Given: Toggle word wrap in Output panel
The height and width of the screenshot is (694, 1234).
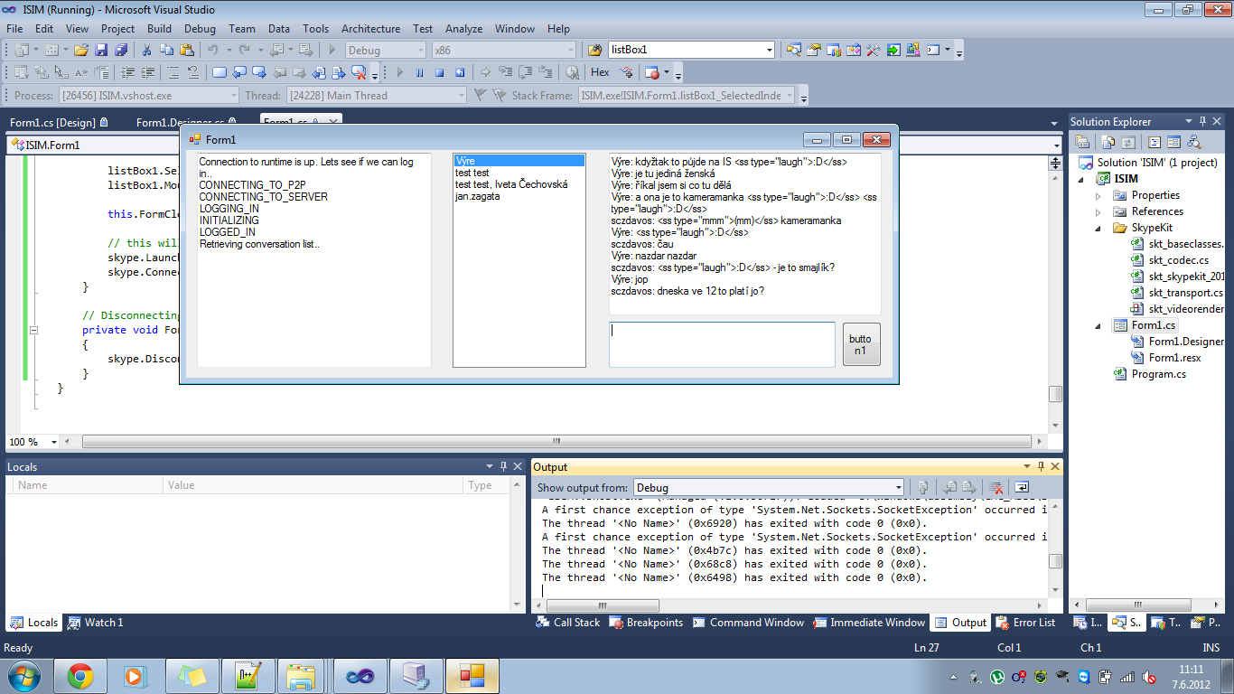Looking at the screenshot, I should point(1021,488).
